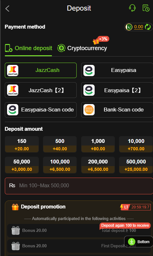The height and width of the screenshot is (256, 153).
Task: Select Online deposit tab
Action: (28, 48)
